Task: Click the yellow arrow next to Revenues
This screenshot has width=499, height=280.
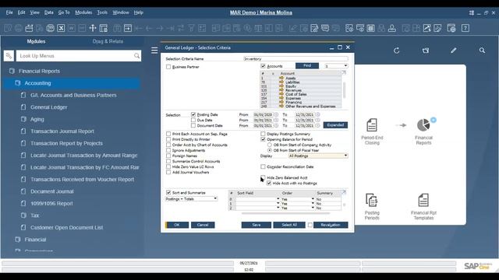Action: (281, 90)
